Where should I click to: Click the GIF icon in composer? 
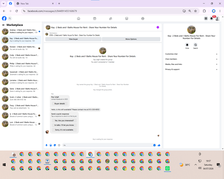[x=59, y=145]
